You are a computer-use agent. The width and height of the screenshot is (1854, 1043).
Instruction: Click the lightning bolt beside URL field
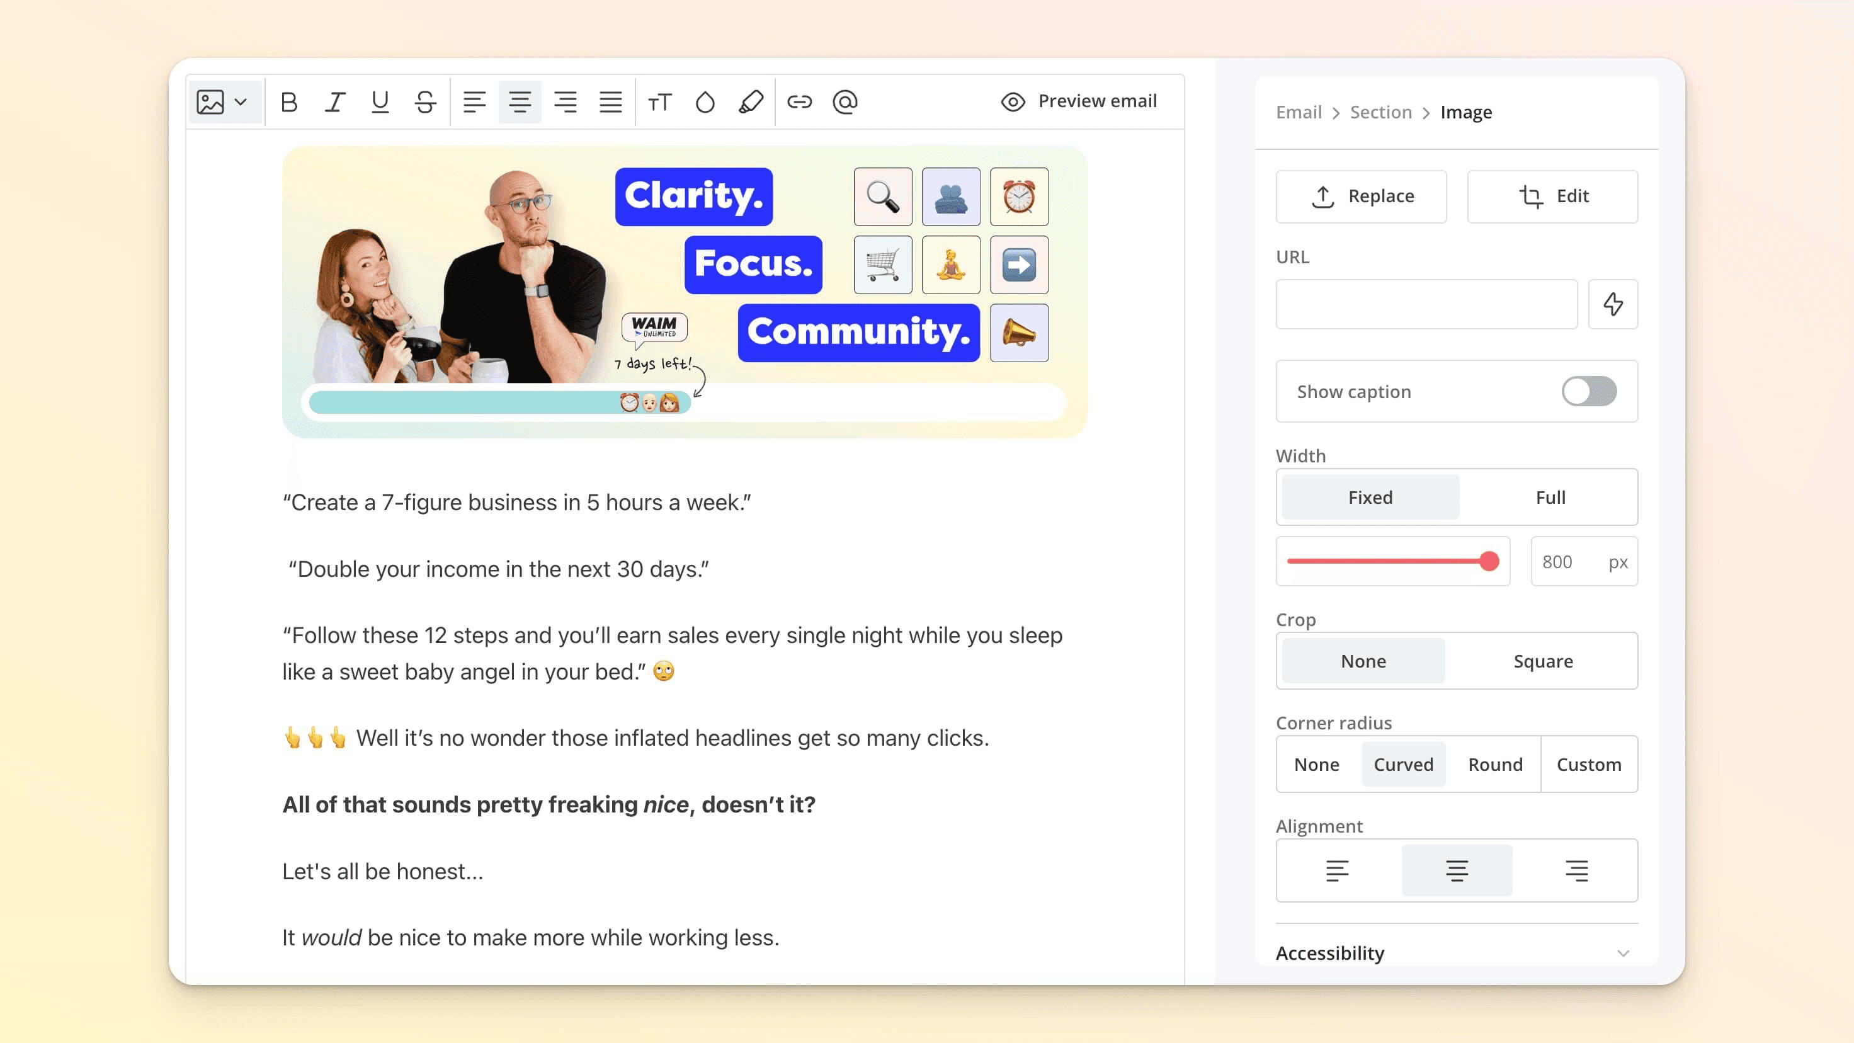[1613, 304]
